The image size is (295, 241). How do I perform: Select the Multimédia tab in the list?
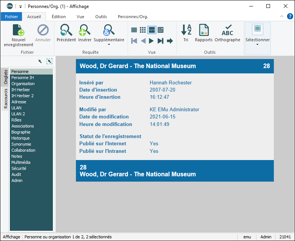(x=21, y=162)
